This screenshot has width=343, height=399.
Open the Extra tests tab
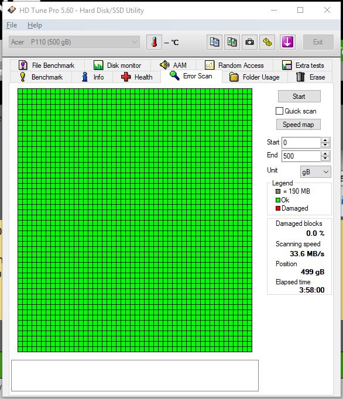pos(303,65)
